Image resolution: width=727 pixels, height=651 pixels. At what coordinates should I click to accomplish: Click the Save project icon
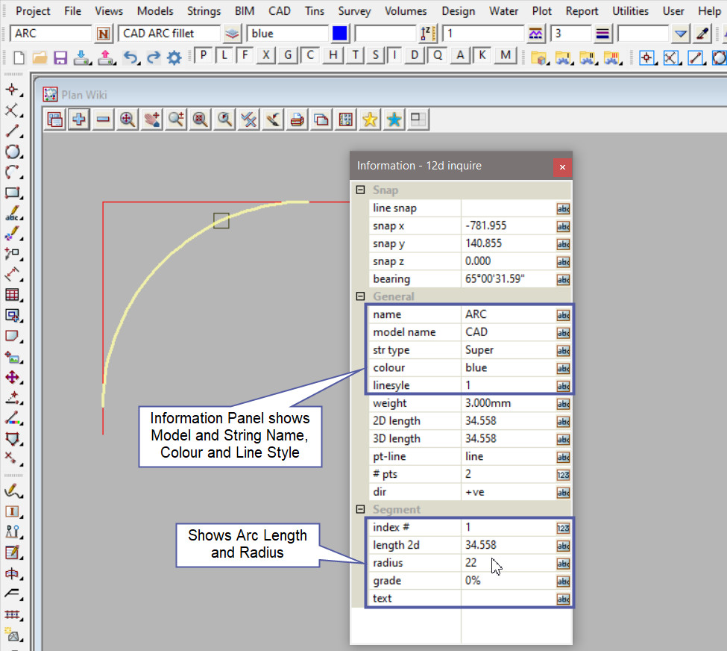tap(60, 57)
